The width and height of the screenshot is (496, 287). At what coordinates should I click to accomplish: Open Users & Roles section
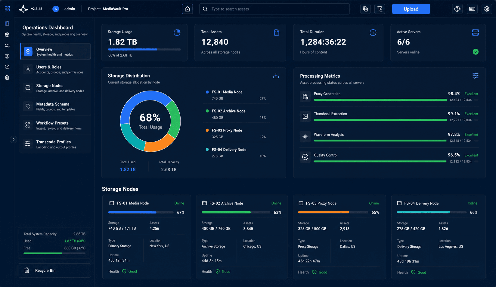55,69
